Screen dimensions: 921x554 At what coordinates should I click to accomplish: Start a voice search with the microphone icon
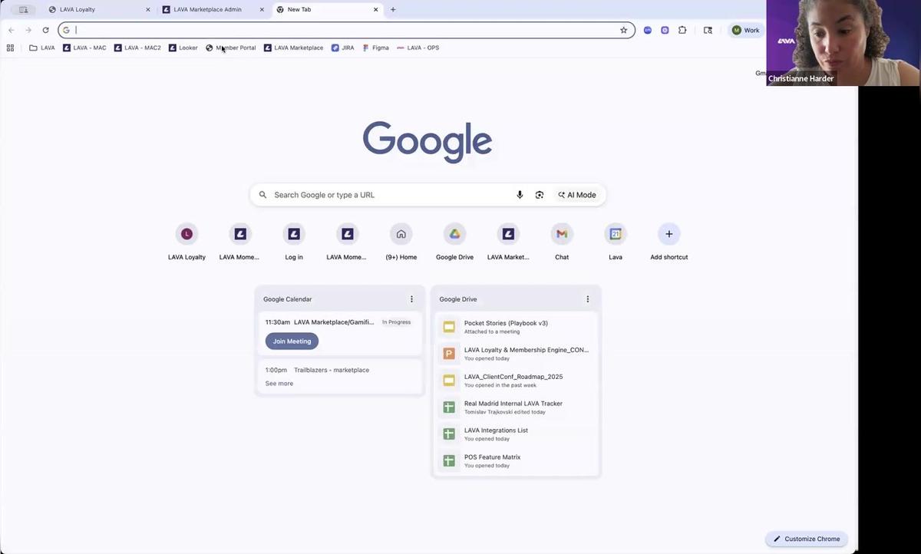pos(520,194)
